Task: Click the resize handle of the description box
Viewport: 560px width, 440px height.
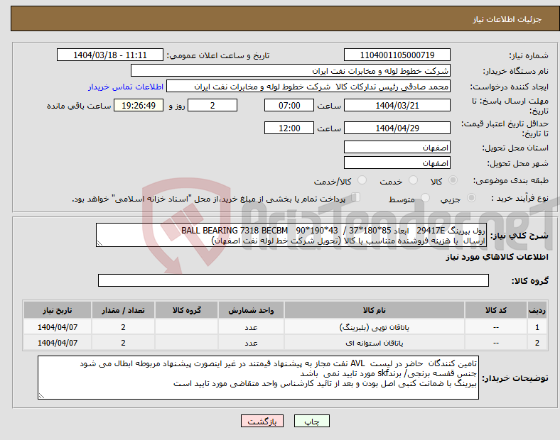Action: pos(99,243)
